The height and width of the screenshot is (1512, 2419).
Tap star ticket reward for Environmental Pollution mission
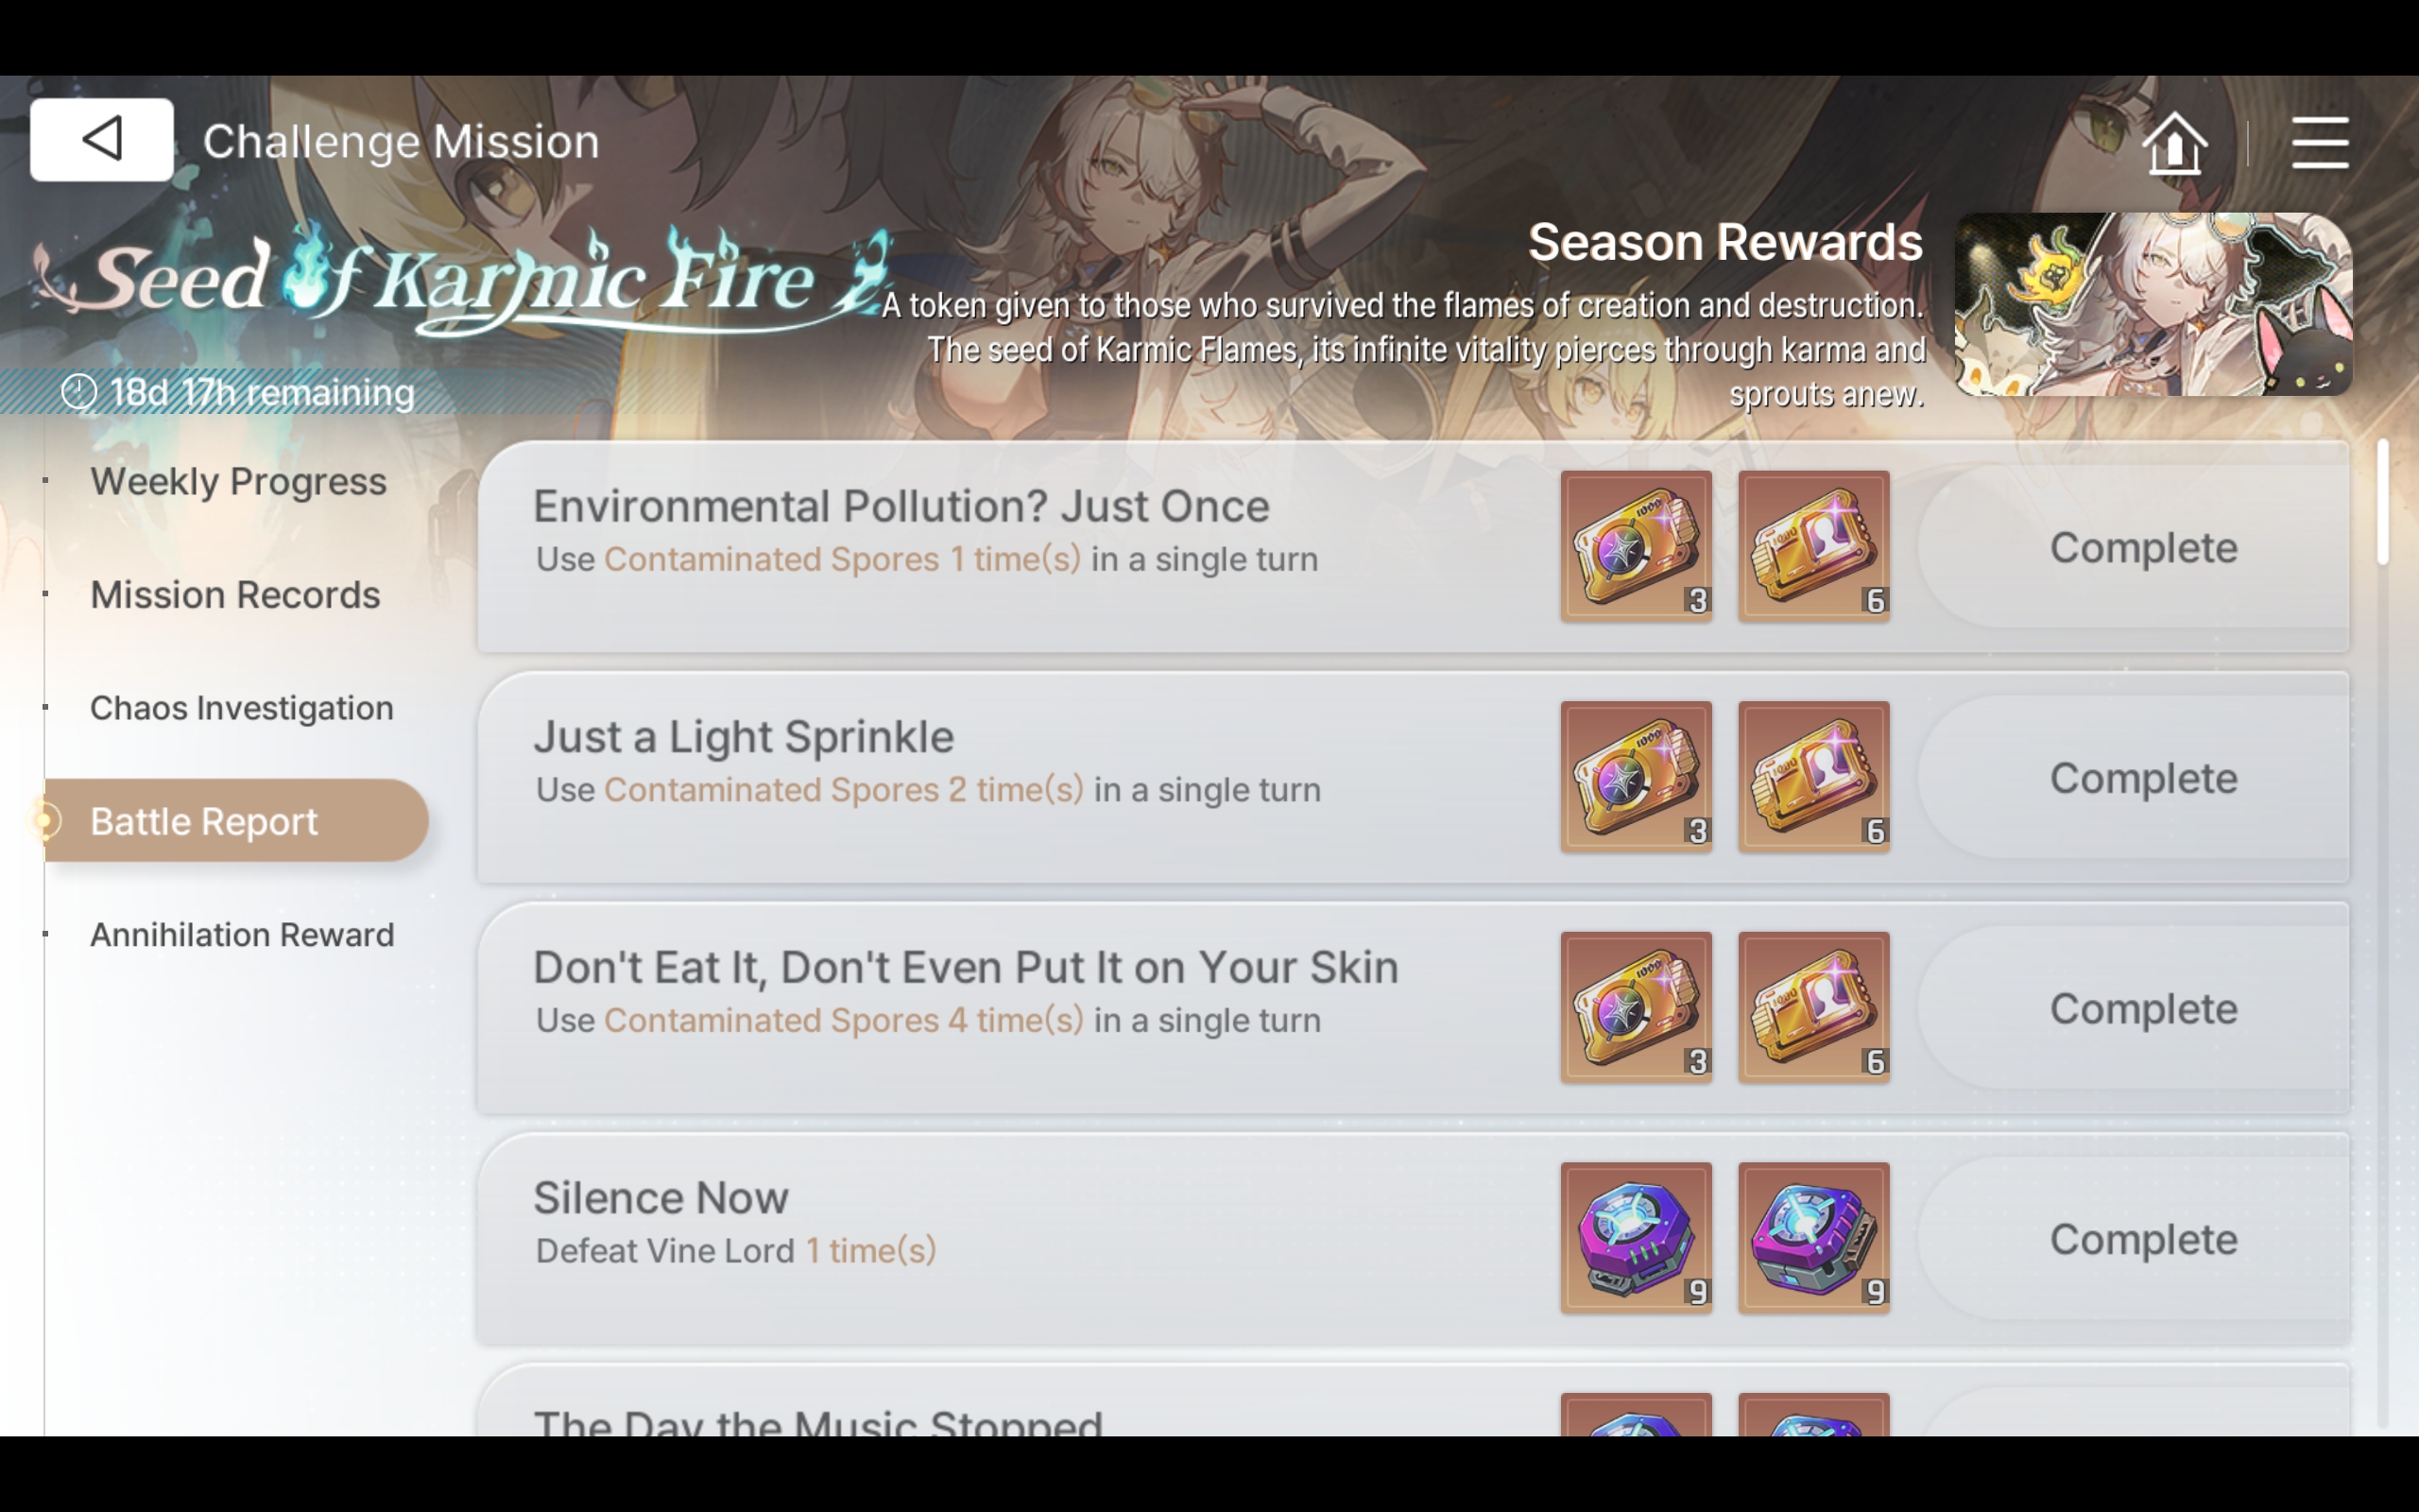coord(1637,546)
